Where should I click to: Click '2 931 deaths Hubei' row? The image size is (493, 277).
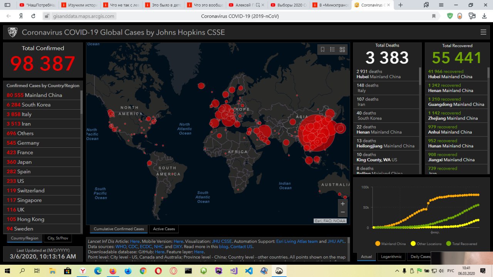(386, 74)
